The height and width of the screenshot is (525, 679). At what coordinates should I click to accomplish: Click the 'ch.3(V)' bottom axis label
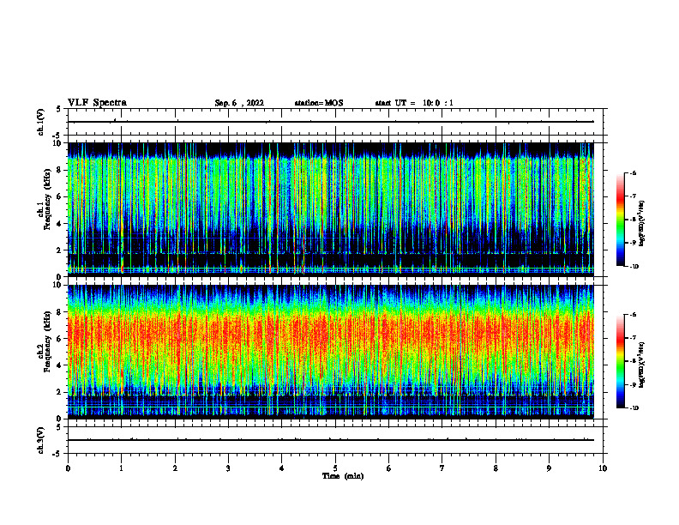click(41, 440)
